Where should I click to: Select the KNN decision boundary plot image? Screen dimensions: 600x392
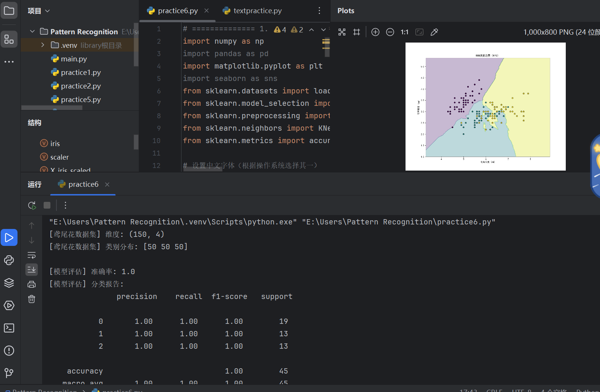tap(485, 107)
